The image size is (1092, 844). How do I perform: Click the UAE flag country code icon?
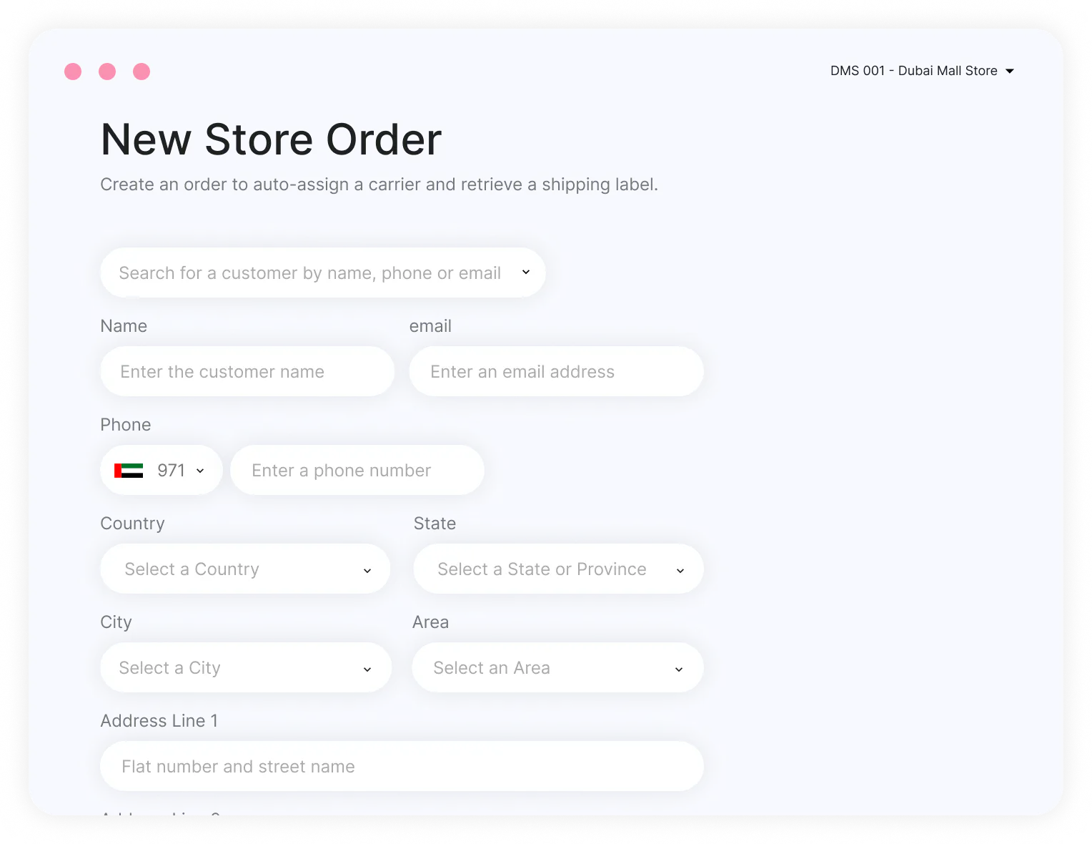(129, 470)
